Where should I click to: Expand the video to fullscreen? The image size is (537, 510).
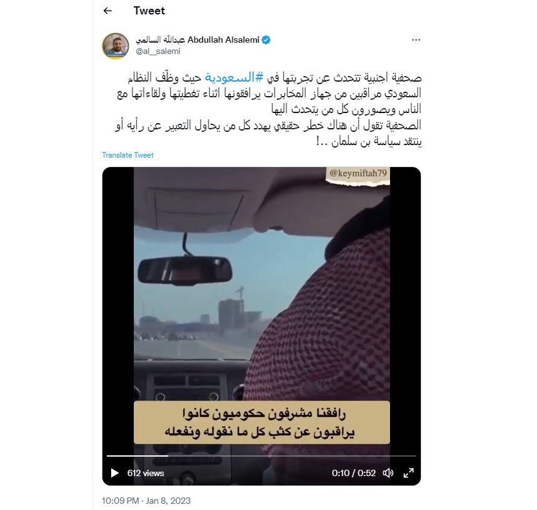click(409, 473)
